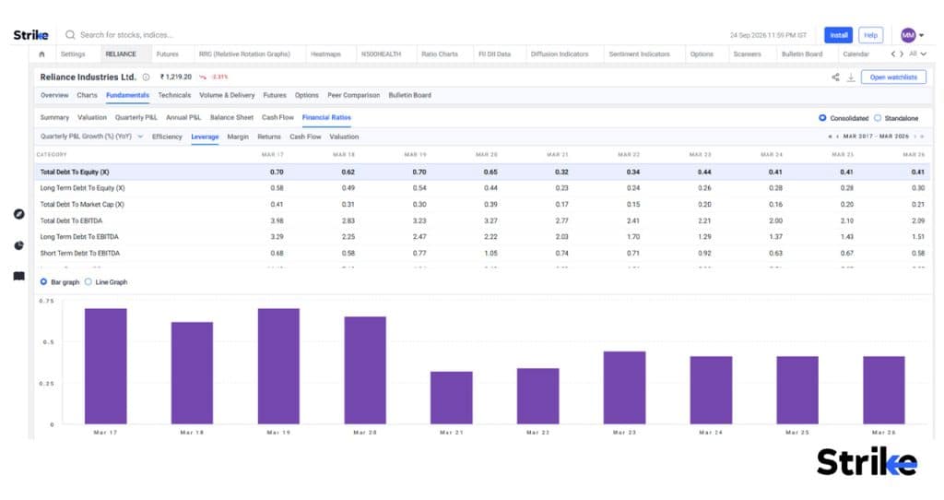The width and height of the screenshot is (944, 500).
Task: Click the Open watchlists button
Action: coord(893,77)
